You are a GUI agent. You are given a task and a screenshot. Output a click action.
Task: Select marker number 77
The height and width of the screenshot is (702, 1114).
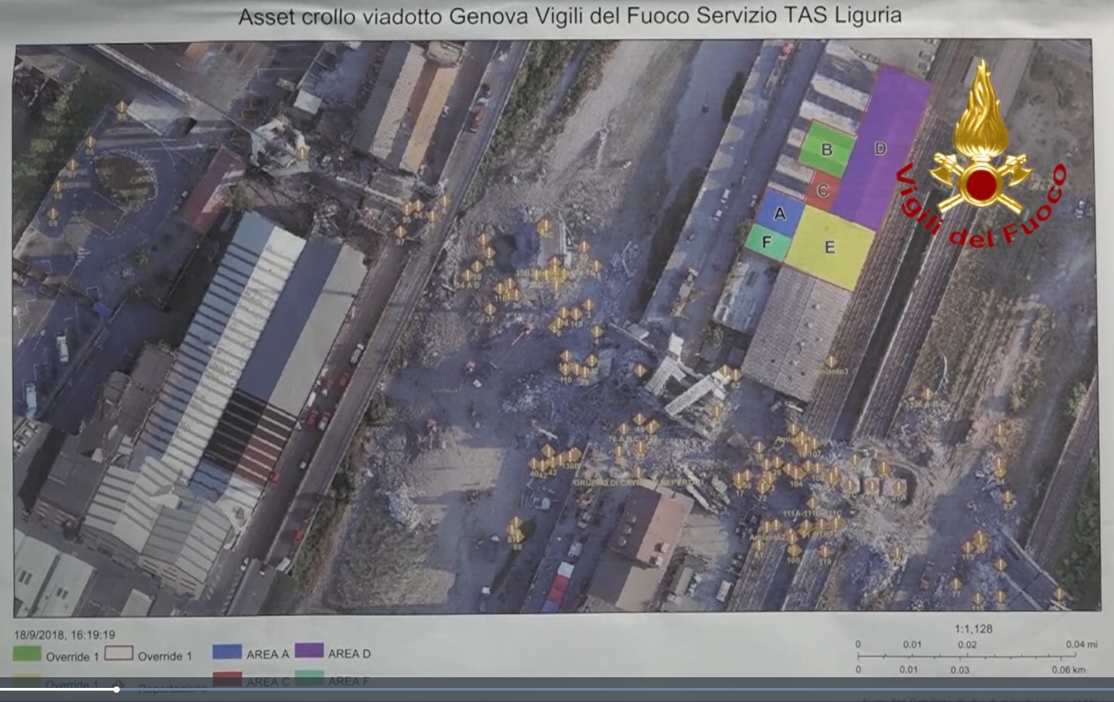(x=956, y=585)
